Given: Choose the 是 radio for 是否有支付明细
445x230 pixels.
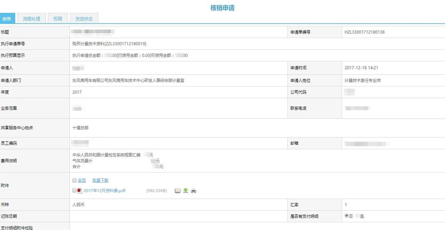Looking at the screenshot, I should tap(357, 216).
